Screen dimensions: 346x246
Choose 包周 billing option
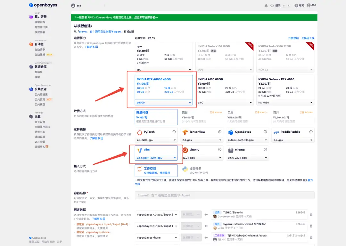[x=247, y=117]
